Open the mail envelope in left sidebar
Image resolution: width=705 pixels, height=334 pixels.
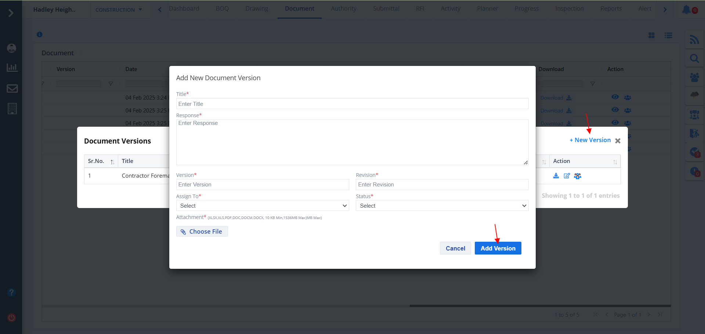12,88
